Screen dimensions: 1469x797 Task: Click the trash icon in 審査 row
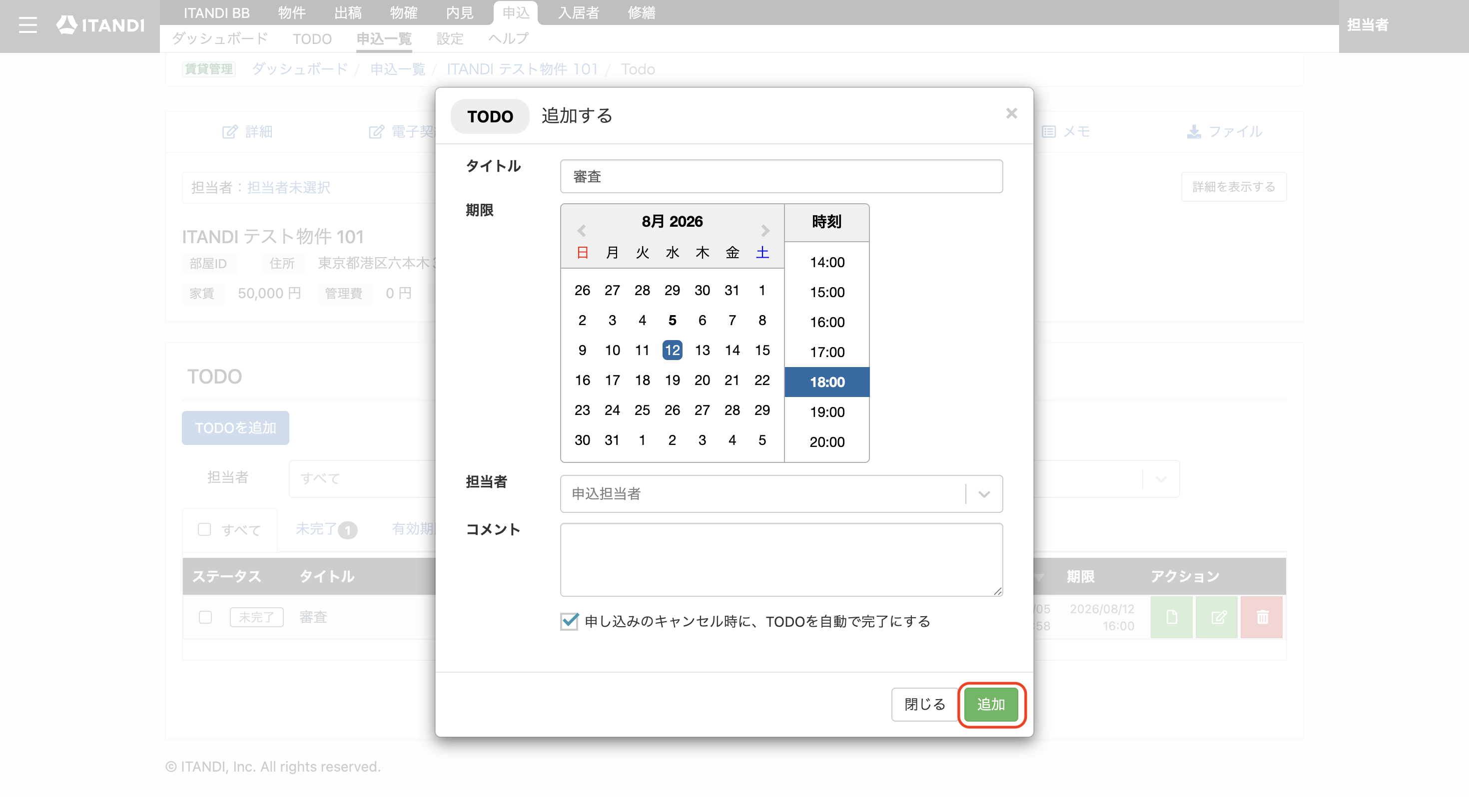(x=1262, y=617)
